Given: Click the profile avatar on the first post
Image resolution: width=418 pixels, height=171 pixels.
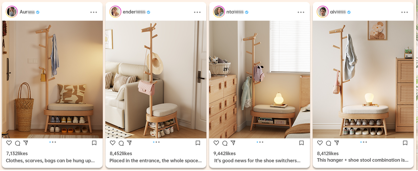Looking at the screenshot, I should tap(12, 12).
